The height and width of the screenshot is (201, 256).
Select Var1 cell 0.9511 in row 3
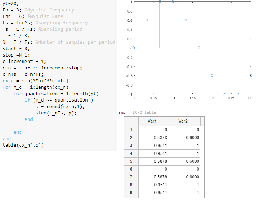point(153,146)
